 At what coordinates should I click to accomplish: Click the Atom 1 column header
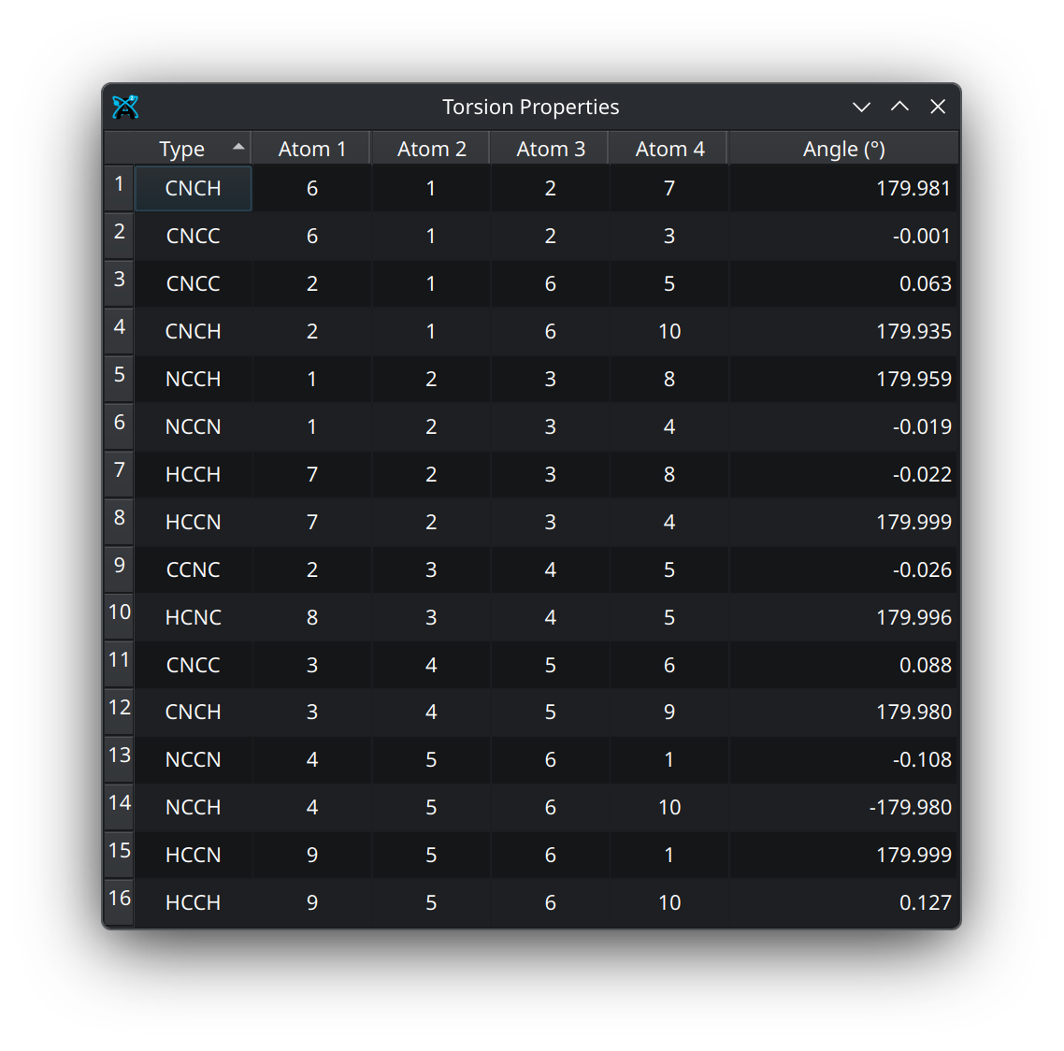[x=312, y=150]
